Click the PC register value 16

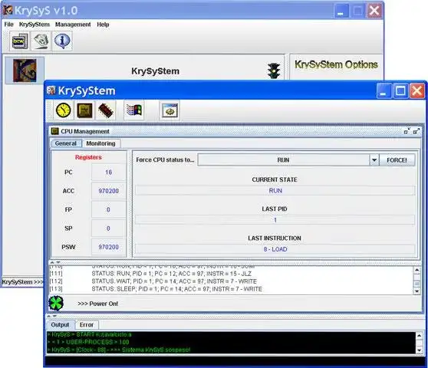[x=109, y=172]
